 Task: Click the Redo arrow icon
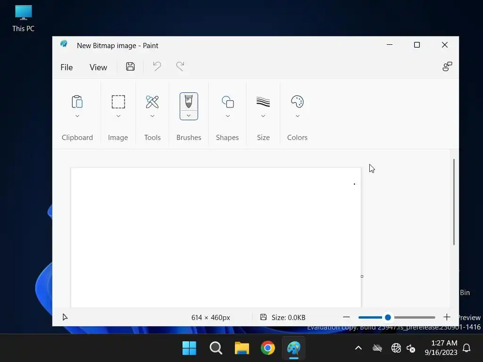pos(180,66)
